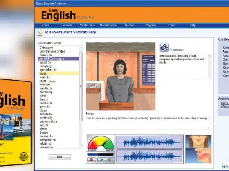The image size is (229, 171).
Task: Click the recording progress bar above playback buttons
Action: tap(101, 154)
